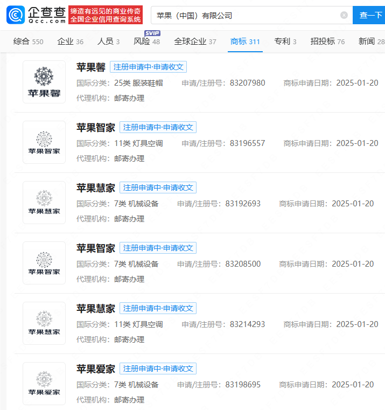
Task: Click date 2025-01-20 in the 苹果馨 entry
Action: [x=357, y=83]
